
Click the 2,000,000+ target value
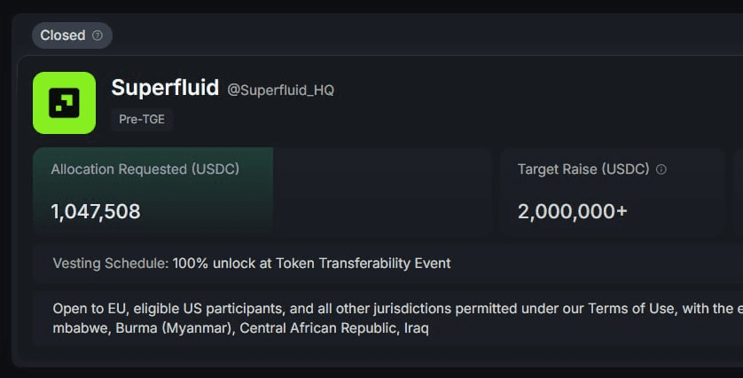point(573,211)
